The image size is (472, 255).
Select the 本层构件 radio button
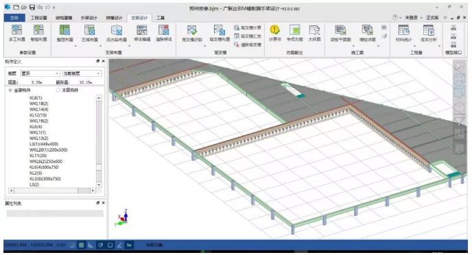pyautogui.click(x=58, y=90)
